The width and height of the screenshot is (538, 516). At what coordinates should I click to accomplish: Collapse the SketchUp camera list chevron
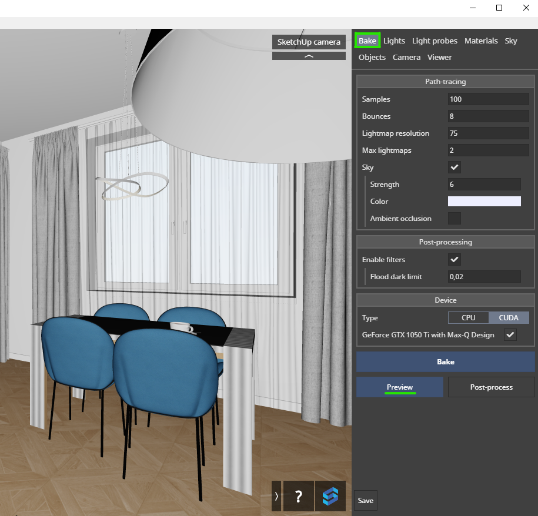309,56
